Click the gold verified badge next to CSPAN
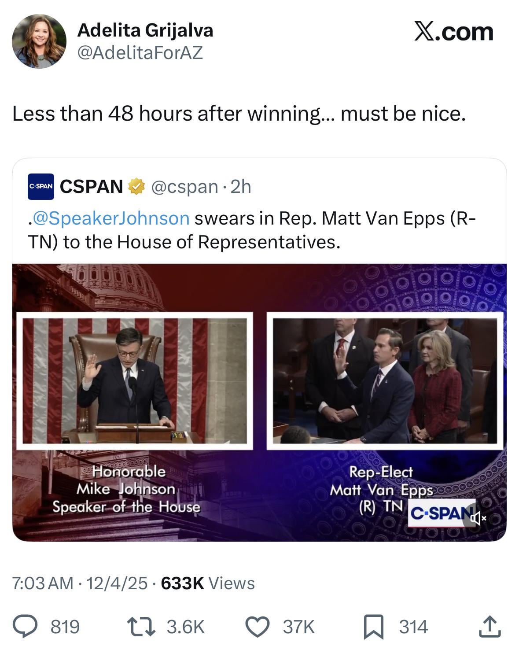This screenshot has height=657, width=519. (x=136, y=187)
